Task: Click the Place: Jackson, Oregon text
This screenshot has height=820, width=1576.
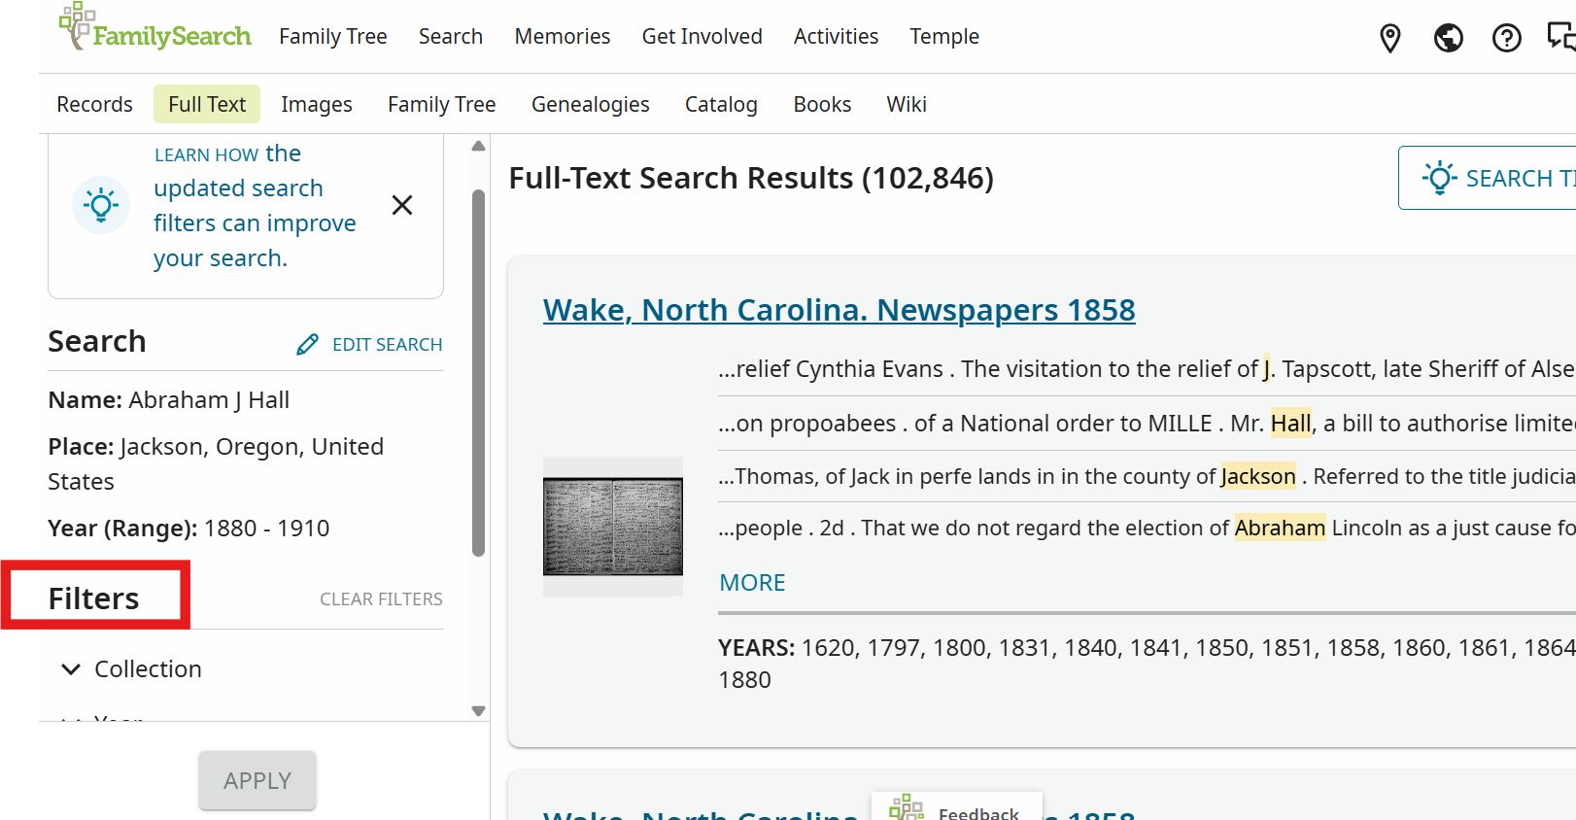Action: [216, 464]
